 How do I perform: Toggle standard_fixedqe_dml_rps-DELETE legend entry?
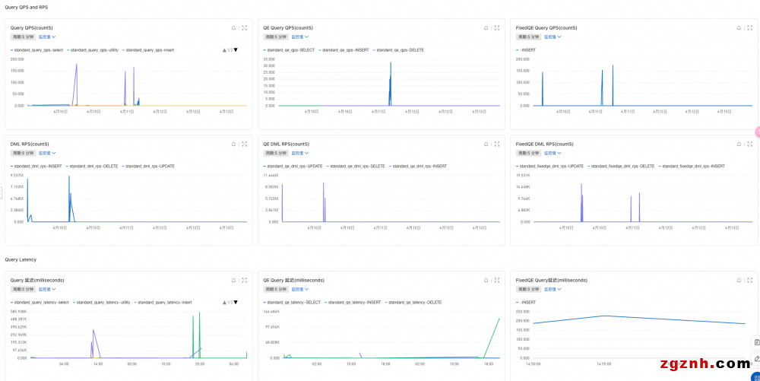pyautogui.click(x=622, y=166)
